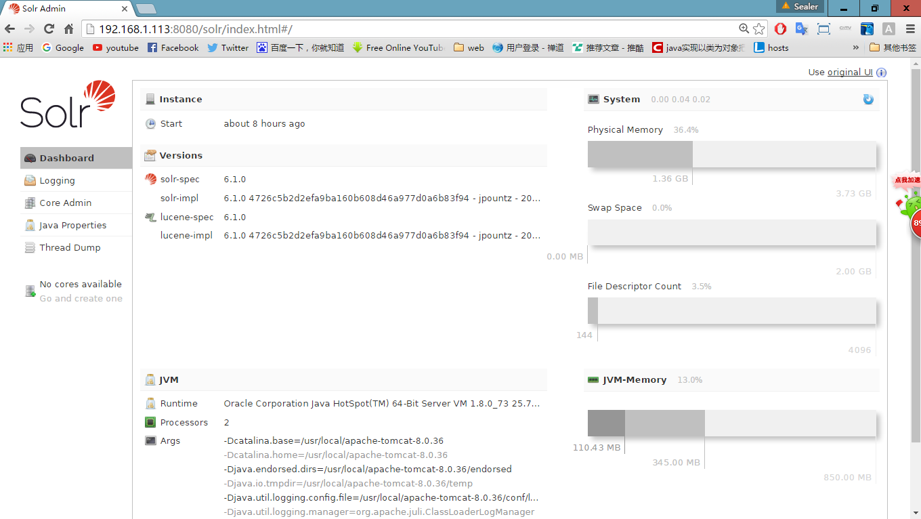Select the Solr Admin browser tab
This screenshot has width=921, height=519.
coord(68,9)
